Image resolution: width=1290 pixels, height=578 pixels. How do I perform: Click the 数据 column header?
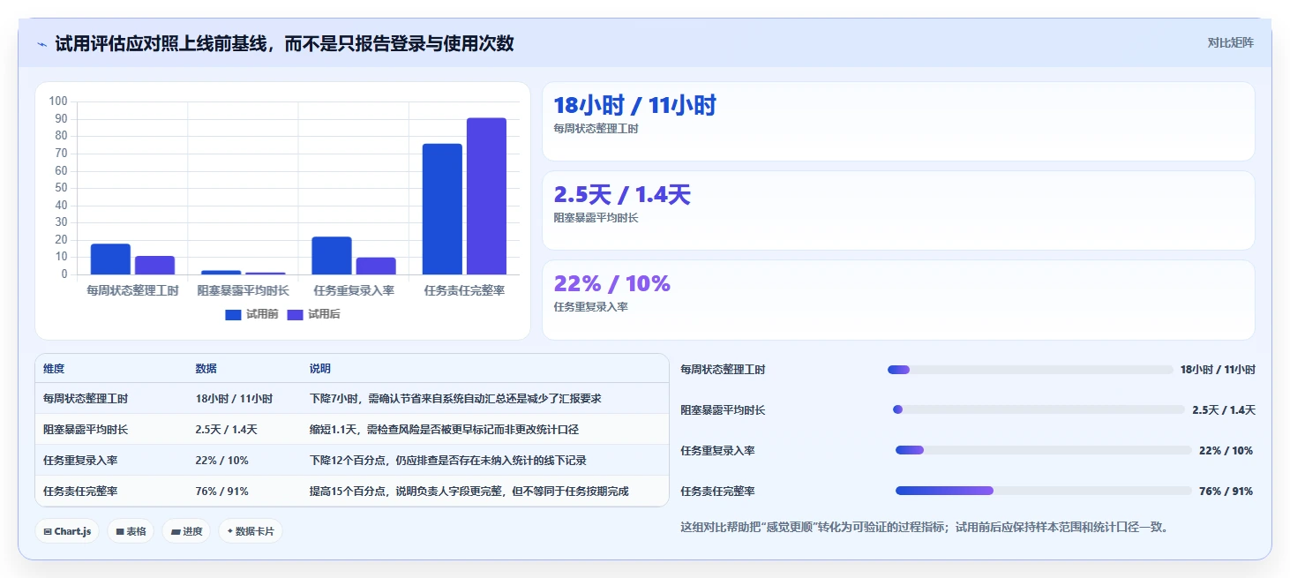tap(206, 369)
